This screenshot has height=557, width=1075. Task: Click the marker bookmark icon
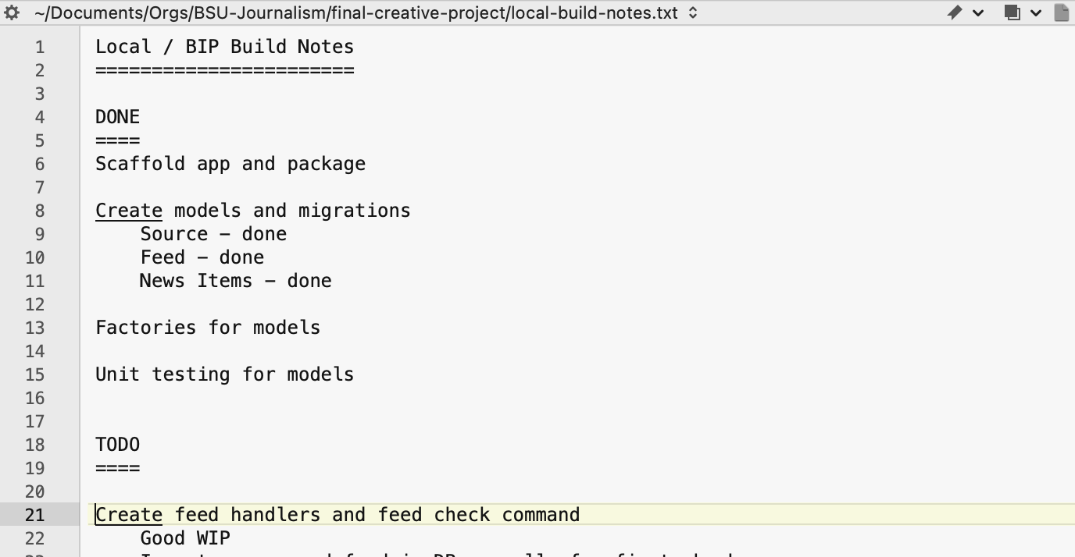tap(955, 12)
